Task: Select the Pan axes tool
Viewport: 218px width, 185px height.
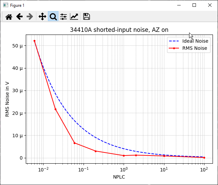Action: coord(42,17)
